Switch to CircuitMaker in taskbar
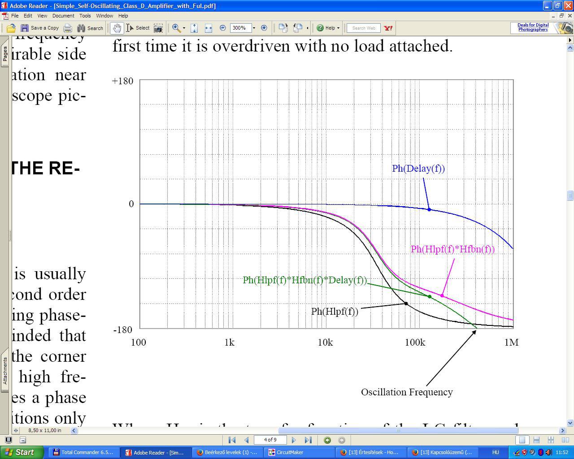 point(299,452)
